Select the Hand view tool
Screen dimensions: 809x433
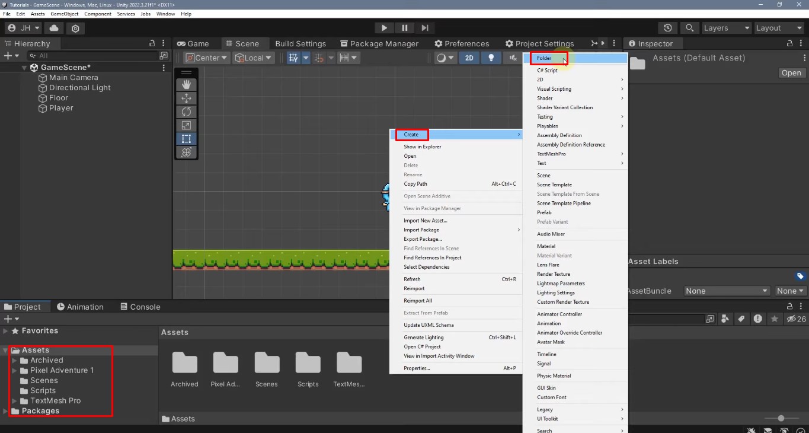[x=186, y=84]
